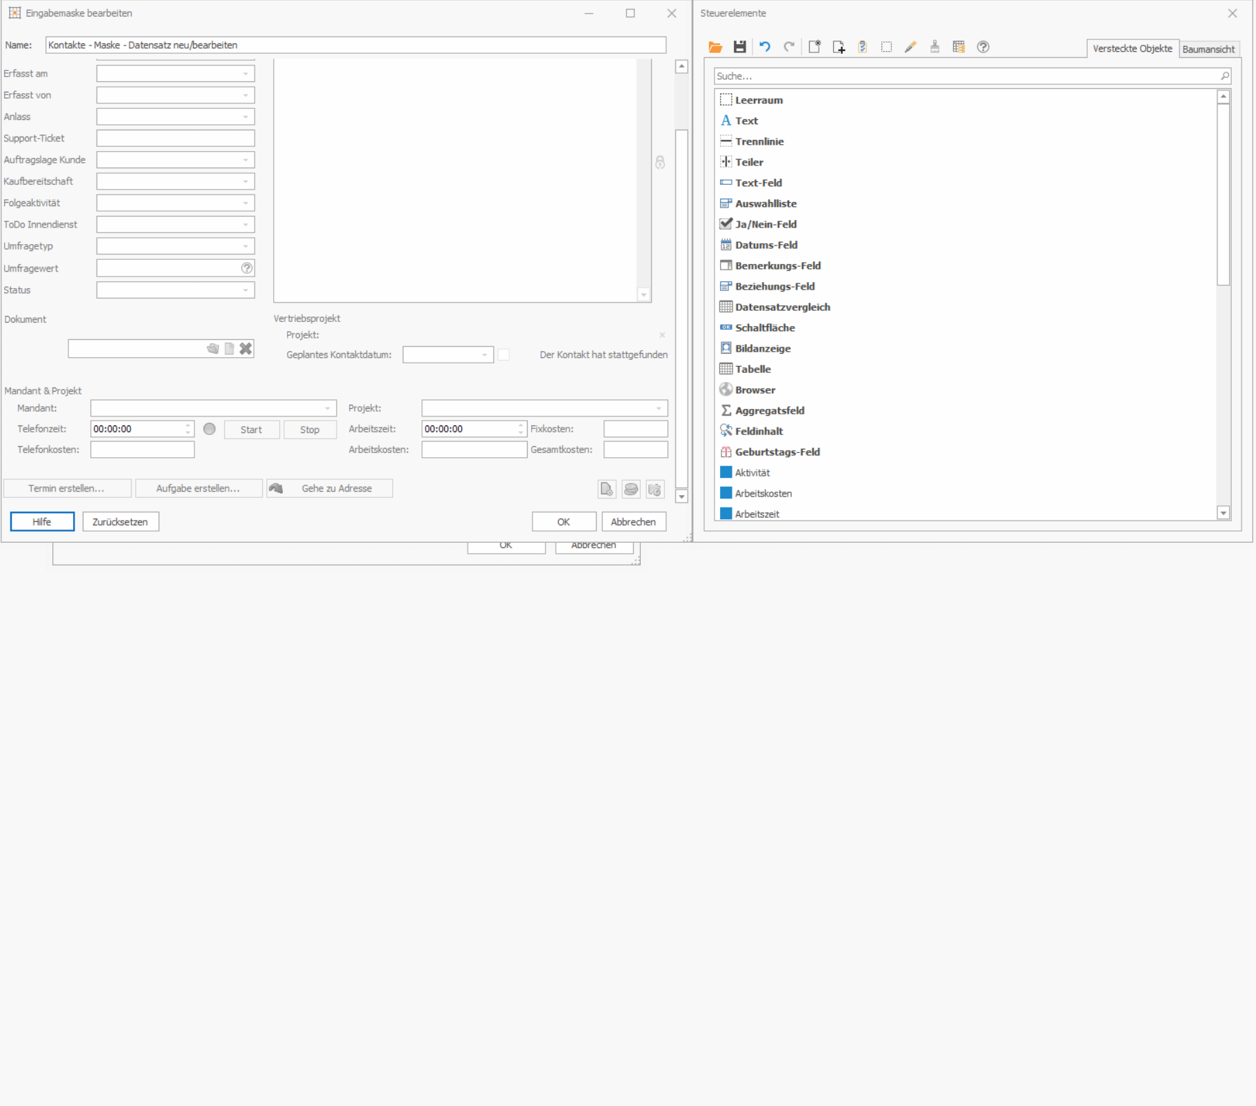Click the red X delete icon in Dokument field
This screenshot has width=1256, height=1106.
(246, 349)
